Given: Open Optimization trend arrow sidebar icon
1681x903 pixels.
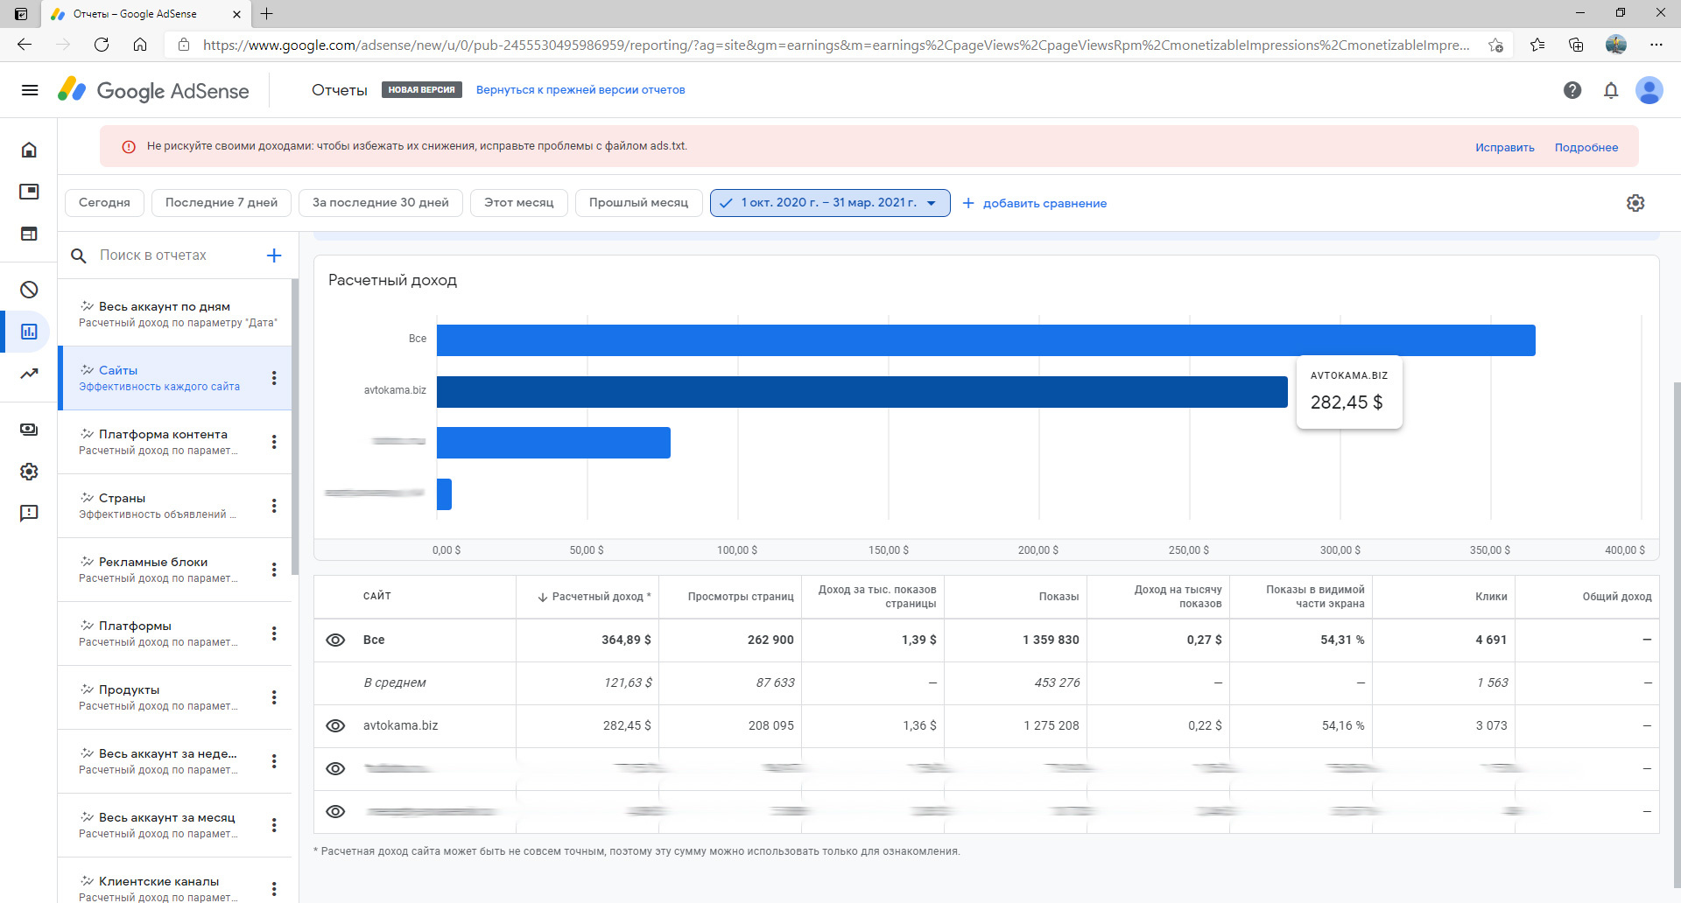Looking at the screenshot, I should pyautogui.click(x=29, y=374).
